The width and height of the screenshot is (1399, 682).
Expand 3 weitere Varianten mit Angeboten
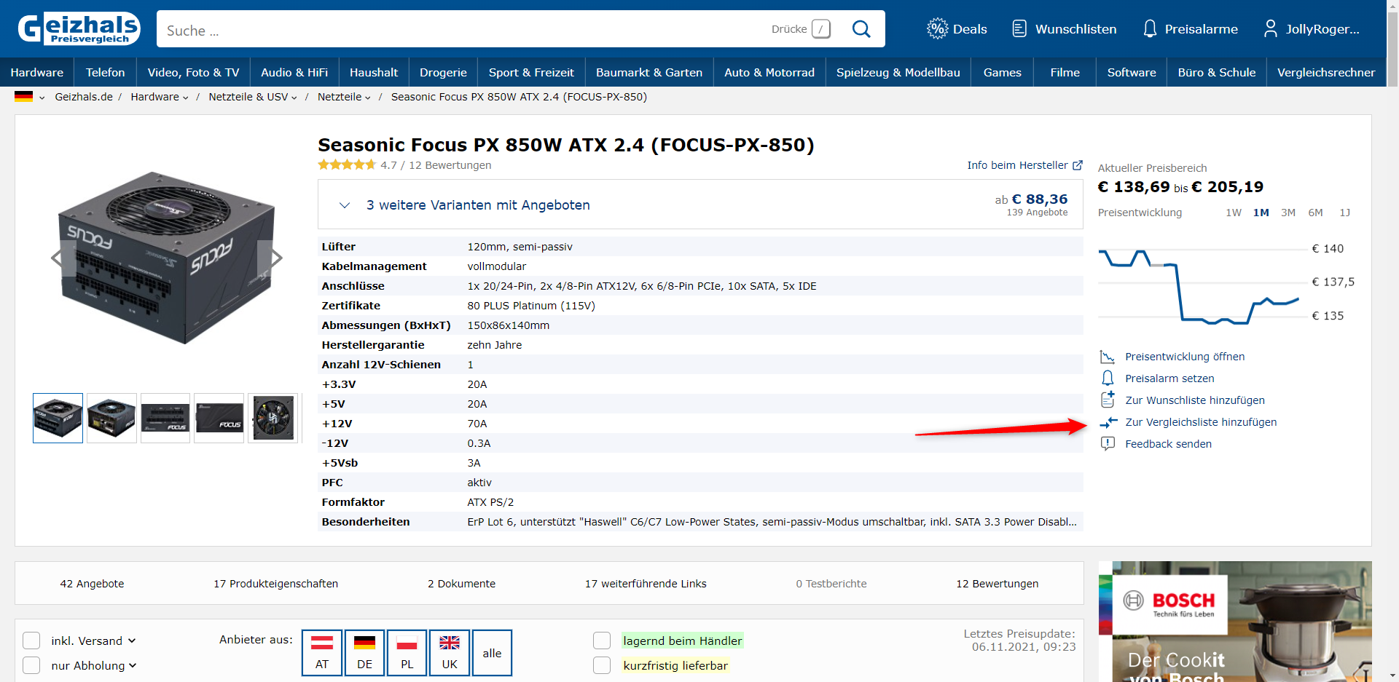click(699, 205)
